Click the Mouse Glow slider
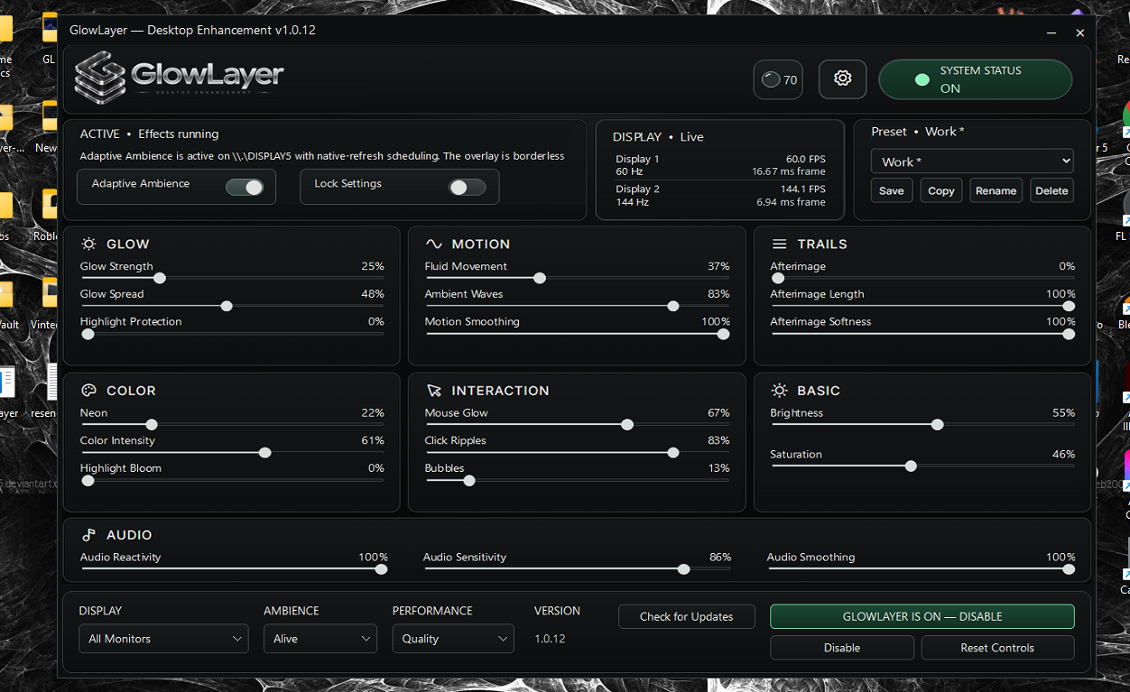 coord(577,424)
